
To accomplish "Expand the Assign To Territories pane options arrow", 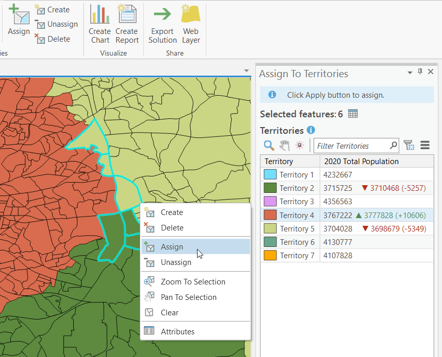I will [x=410, y=72].
